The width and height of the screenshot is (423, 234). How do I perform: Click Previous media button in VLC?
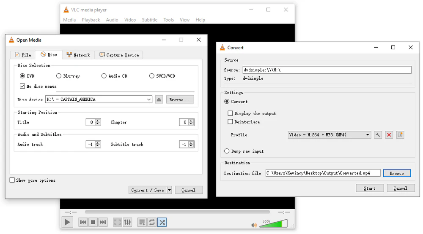83,222
